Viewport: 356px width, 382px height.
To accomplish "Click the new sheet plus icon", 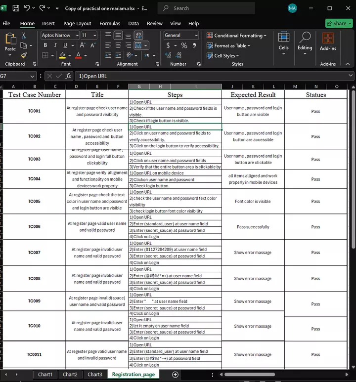I will tap(175, 375).
